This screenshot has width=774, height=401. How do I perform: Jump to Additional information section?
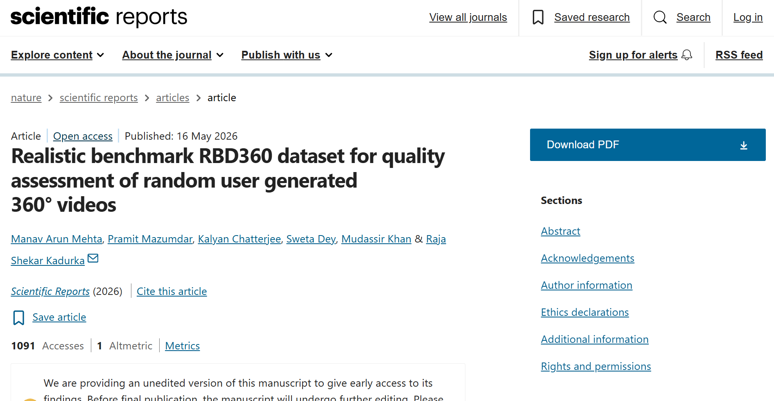(x=595, y=339)
